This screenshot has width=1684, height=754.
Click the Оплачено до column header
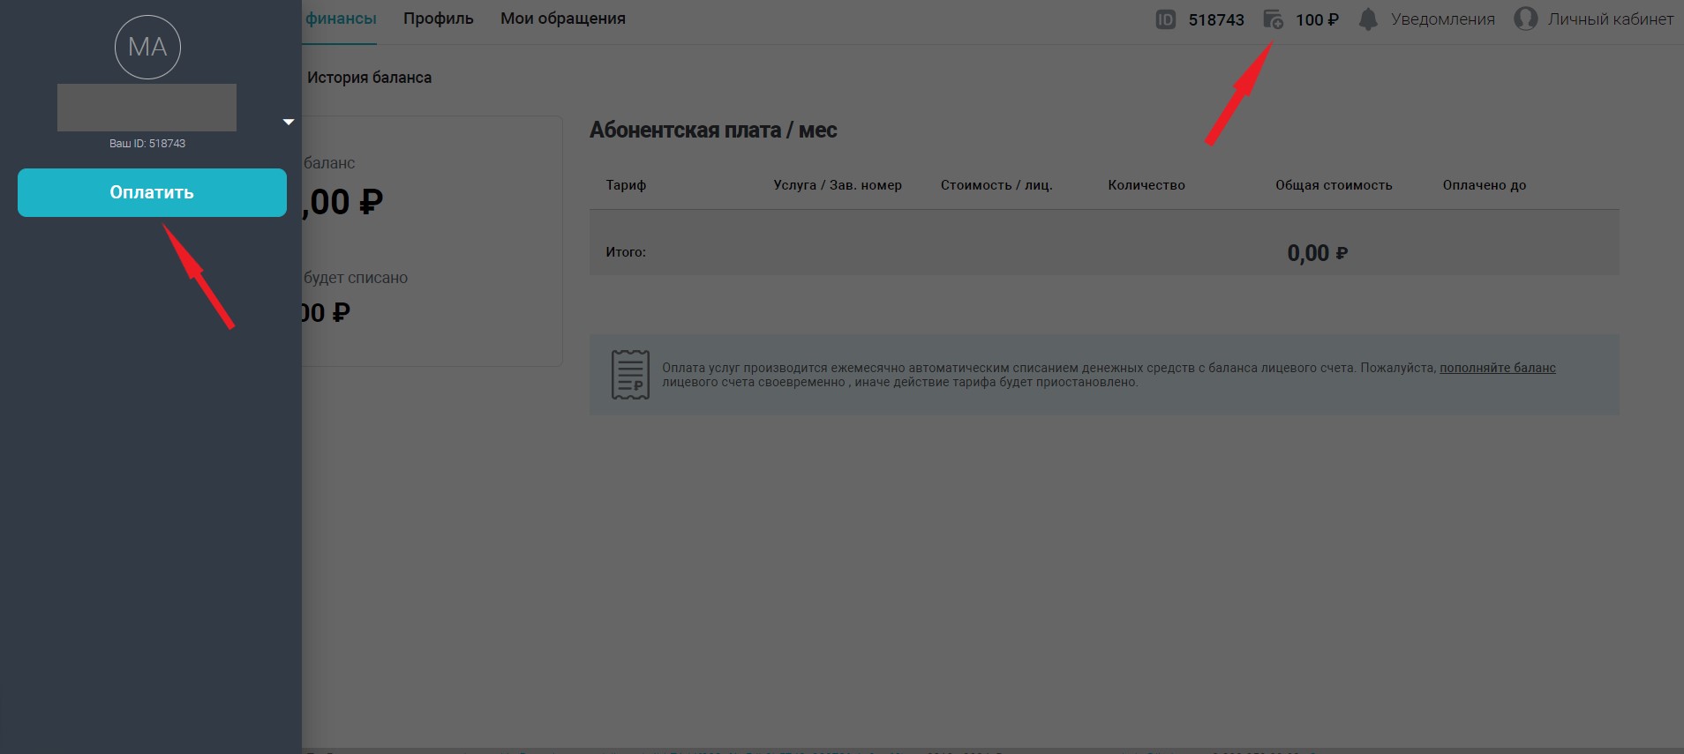click(x=1485, y=185)
